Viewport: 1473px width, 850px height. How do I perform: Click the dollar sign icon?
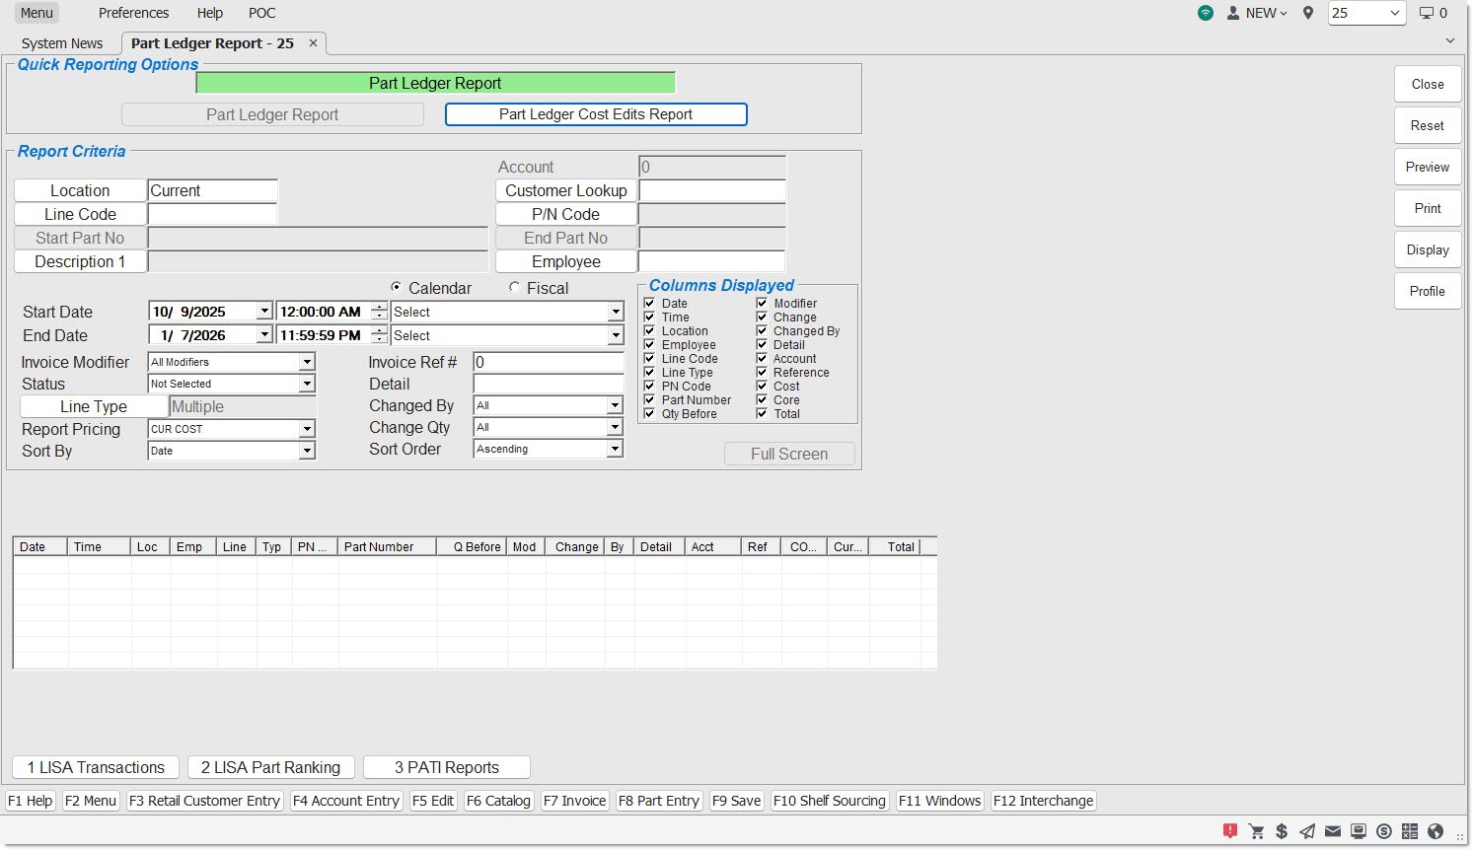point(1282,831)
